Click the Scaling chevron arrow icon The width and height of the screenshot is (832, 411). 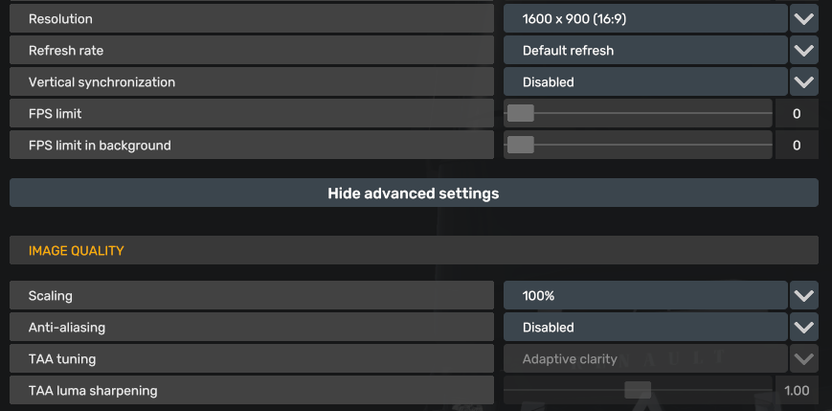804,295
